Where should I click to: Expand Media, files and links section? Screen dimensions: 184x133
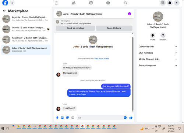pyautogui.click(x=158, y=59)
